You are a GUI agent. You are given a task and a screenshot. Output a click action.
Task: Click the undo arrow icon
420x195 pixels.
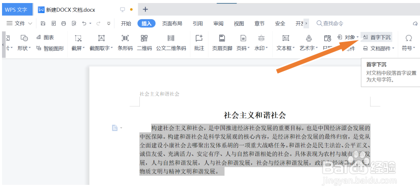pos(85,24)
